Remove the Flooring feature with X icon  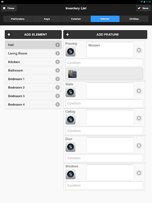(x=139, y=50)
